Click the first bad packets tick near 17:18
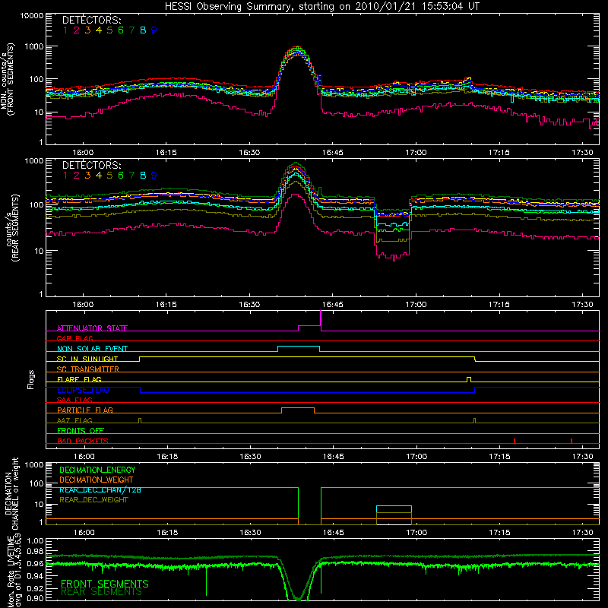 [x=515, y=441]
